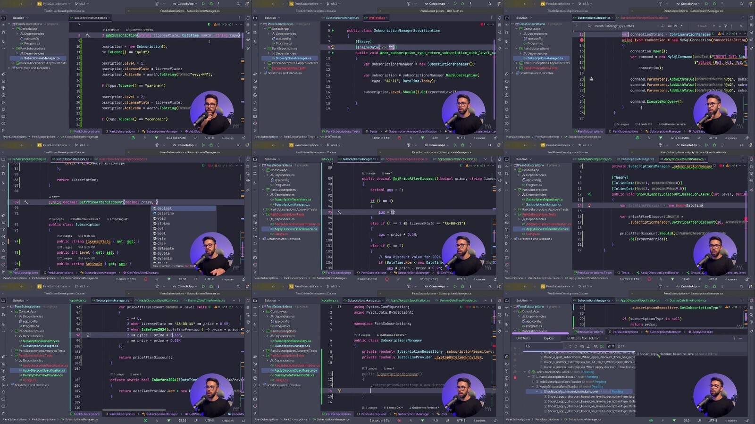Click the hammer gutter icon beside AddSubscription line 8
Viewport: 755px width, 424px height.
(x=87, y=35)
